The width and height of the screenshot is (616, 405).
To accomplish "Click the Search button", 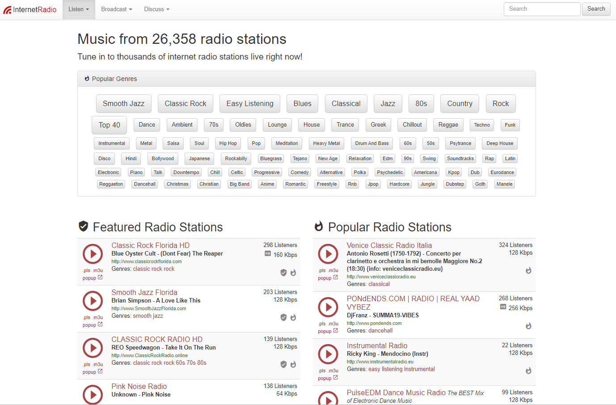I will pyautogui.click(x=596, y=9).
